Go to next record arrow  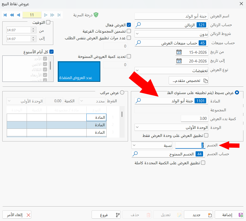point(46,15)
